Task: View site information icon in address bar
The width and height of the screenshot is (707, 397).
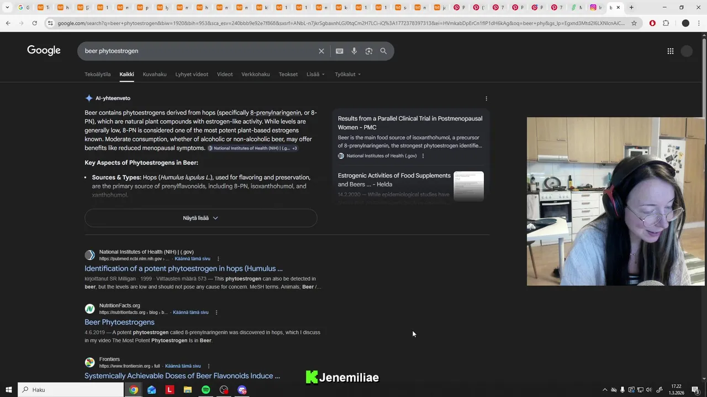Action: tap(50, 23)
